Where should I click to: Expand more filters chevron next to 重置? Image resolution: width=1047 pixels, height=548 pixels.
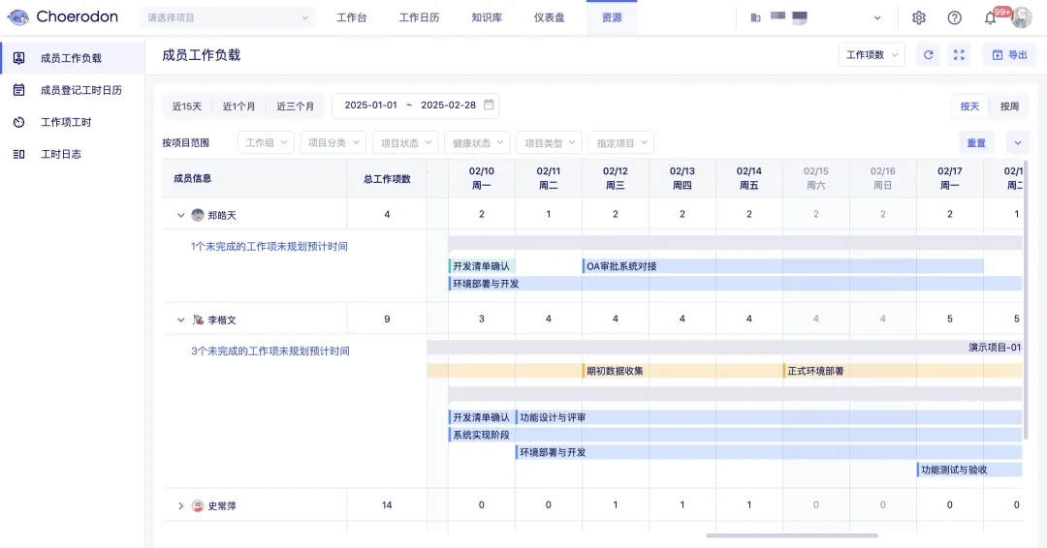click(x=1018, y=142)
